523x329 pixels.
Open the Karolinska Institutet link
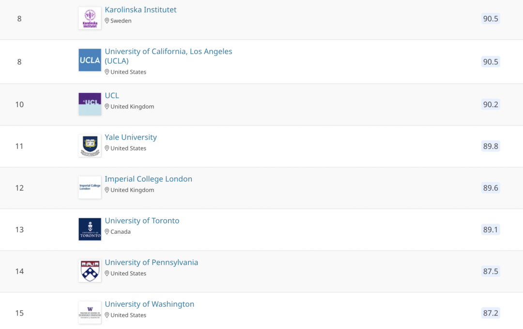(140, 10)
